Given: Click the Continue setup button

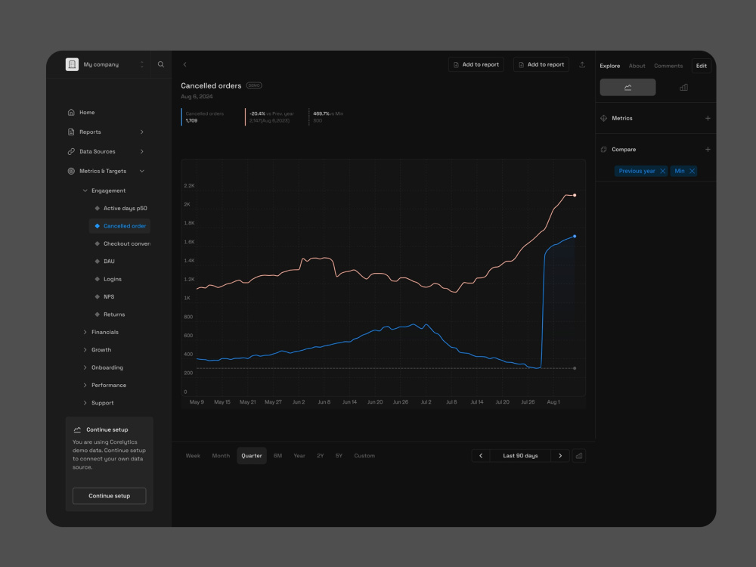Looking at the screenshot, I should [110, 496].
